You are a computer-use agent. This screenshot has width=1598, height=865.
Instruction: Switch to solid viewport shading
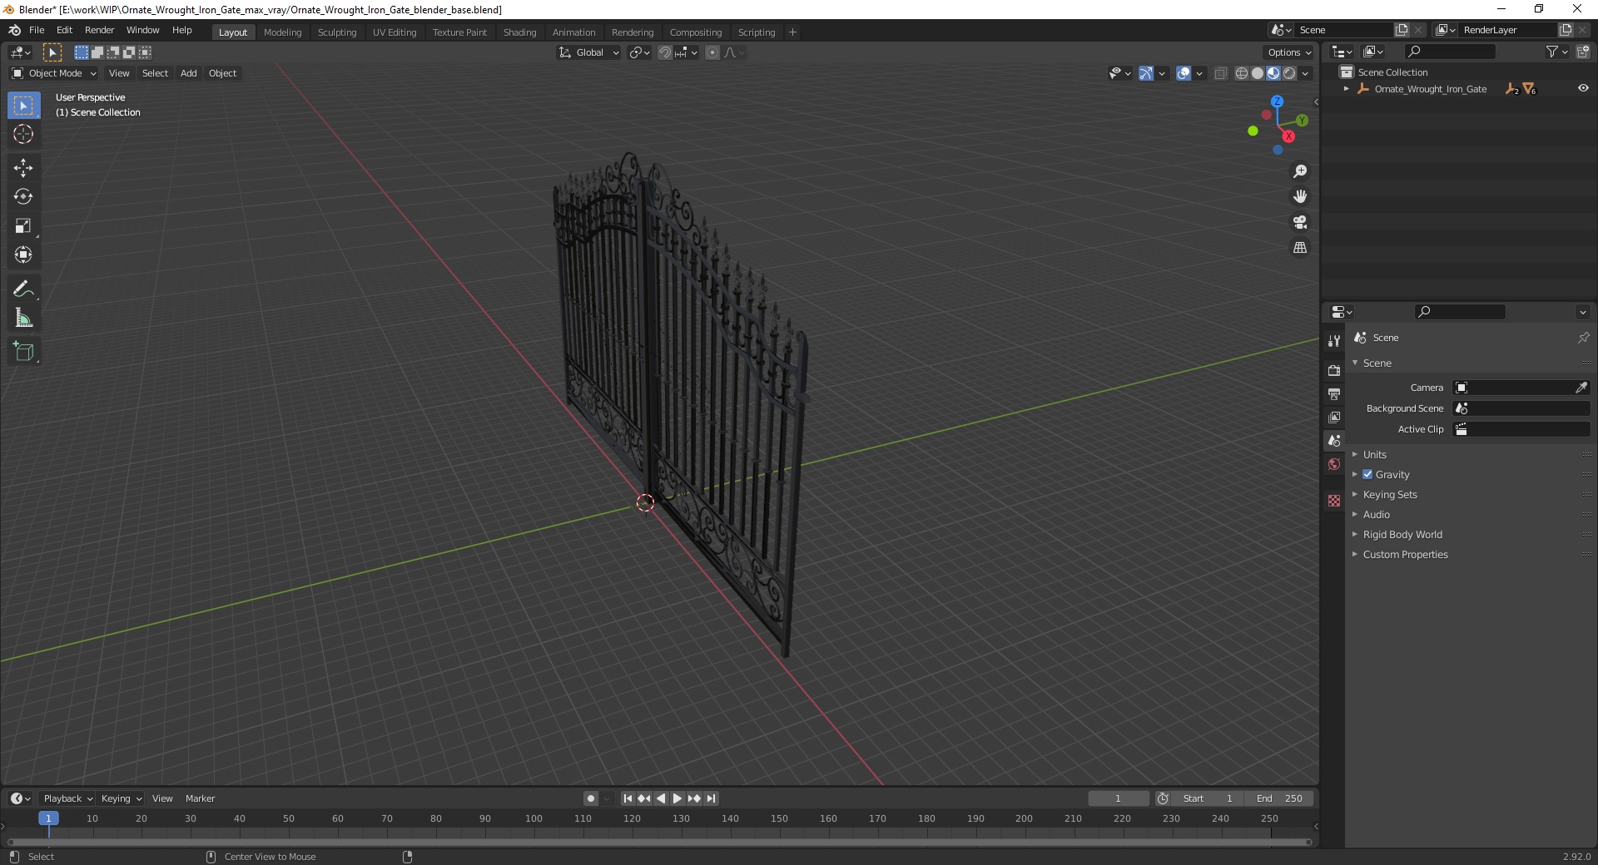coord(1258,73)
